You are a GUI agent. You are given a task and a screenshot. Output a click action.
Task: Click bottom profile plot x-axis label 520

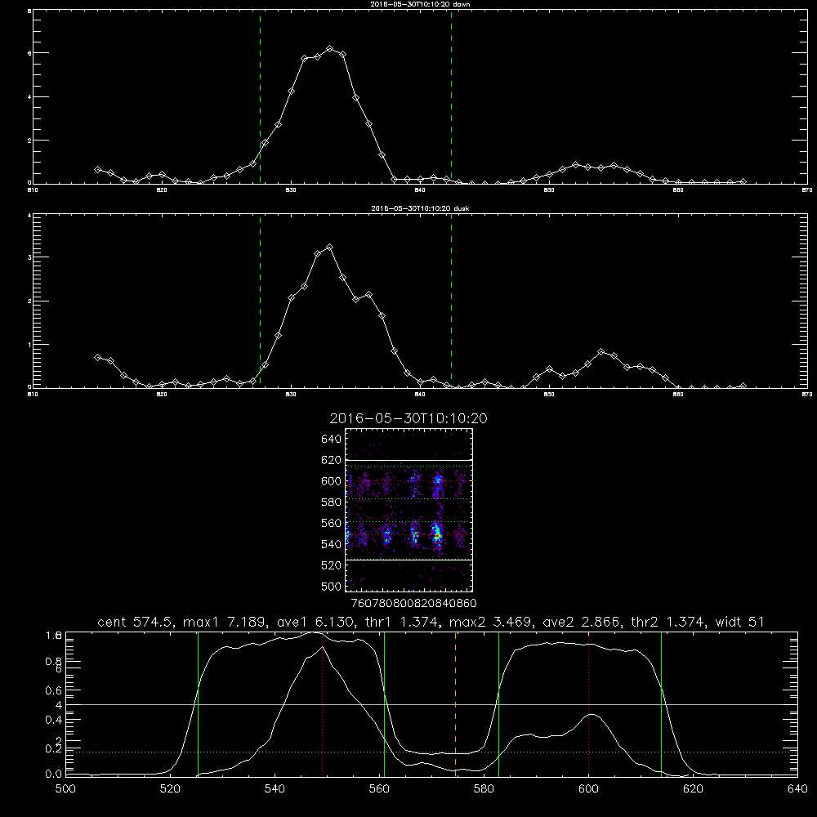pyautogui.click(x=170, y=789)
